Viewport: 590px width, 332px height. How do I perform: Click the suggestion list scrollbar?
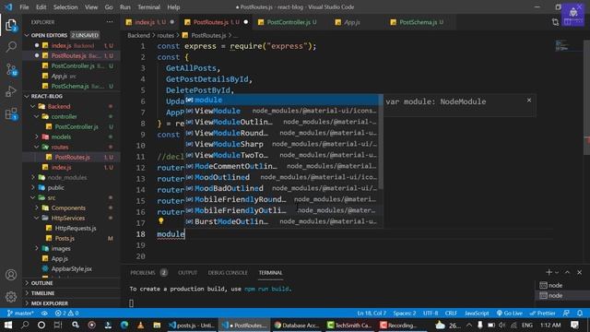(381, 142)
